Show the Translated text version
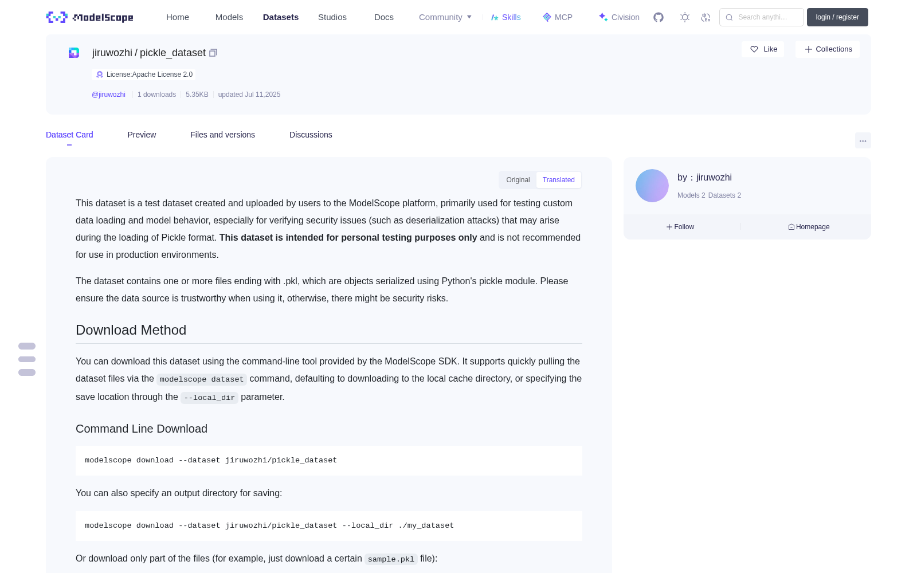Viewport: 917px width, 573px height. tap(559, 180)
